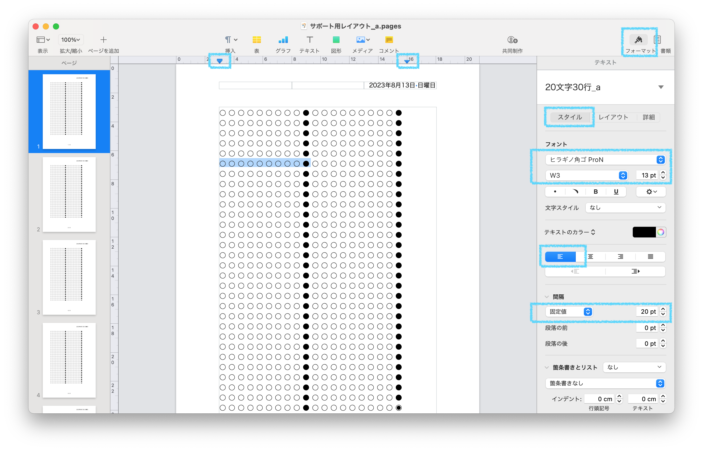Select center text alignment
The image size is (703, 451).
pos(590,257)
